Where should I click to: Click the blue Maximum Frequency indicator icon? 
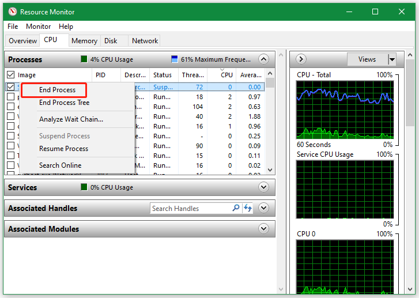175,59
